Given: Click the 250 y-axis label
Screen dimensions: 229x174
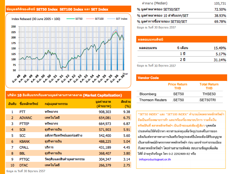Looking at the screenshot, I should tap(13, 27).
